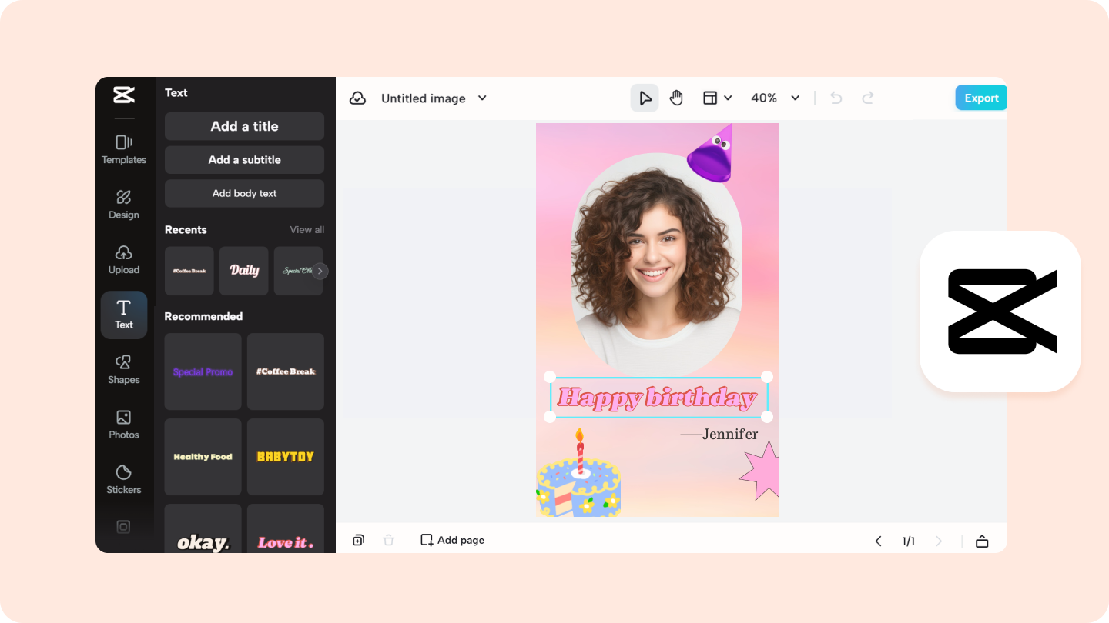Delete the page with the trash icon
Viewport: 1109px width, 623px height.
389,540
